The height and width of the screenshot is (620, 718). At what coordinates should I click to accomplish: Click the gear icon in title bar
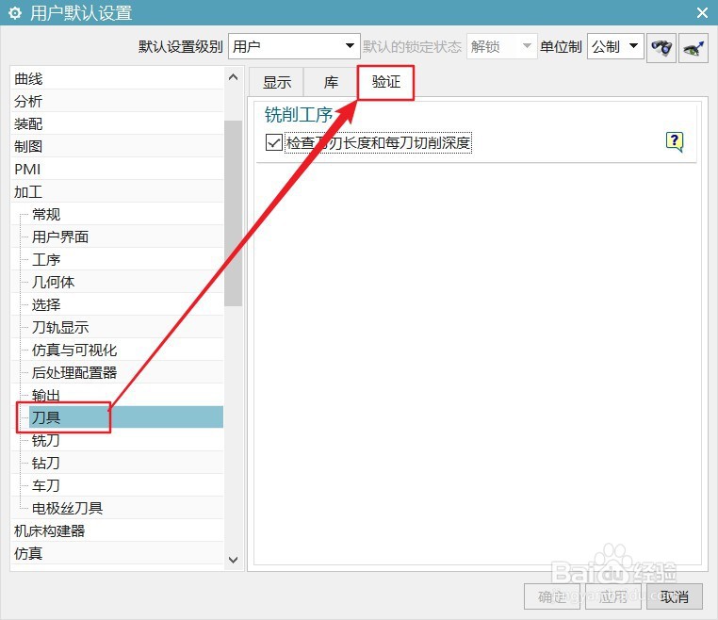[x=15, y=13]
